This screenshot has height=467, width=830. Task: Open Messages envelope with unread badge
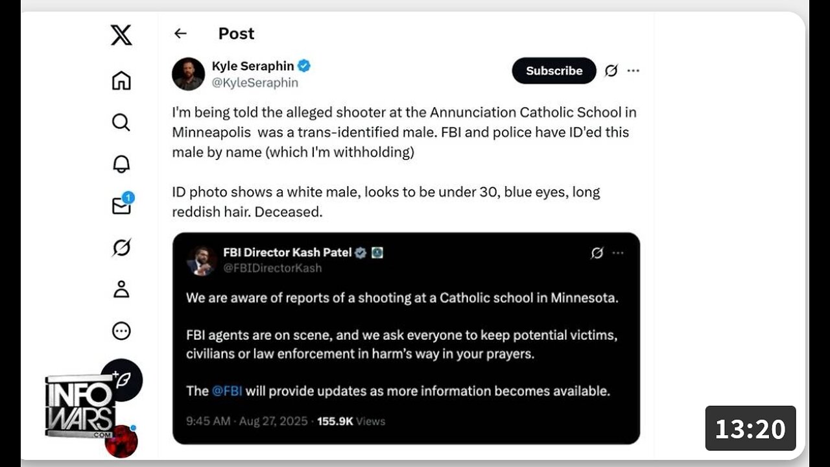[121, 206]
